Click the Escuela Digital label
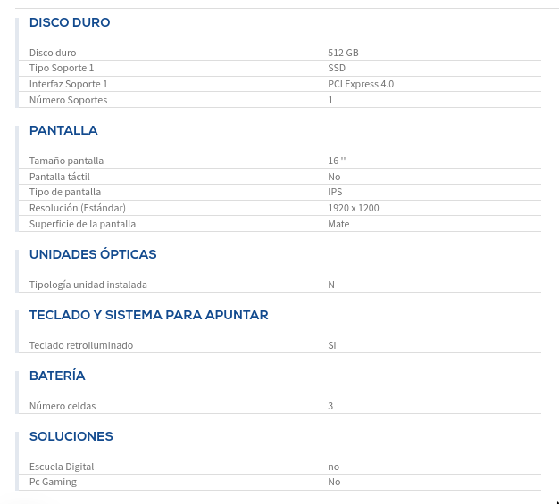 [62, 467]
